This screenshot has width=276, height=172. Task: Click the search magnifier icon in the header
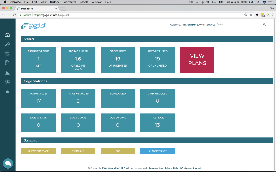pos(264,24)
